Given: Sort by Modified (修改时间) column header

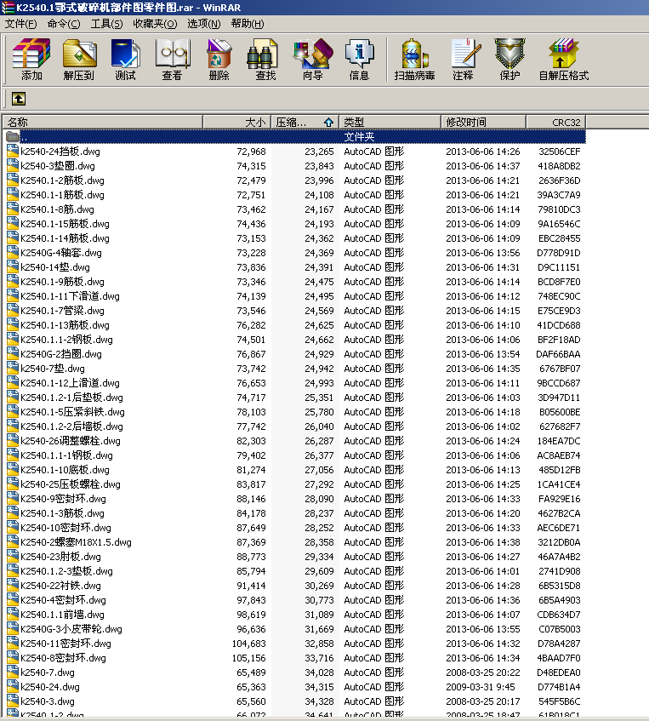Looking at the screenshot, I should (x=483, y=123).
